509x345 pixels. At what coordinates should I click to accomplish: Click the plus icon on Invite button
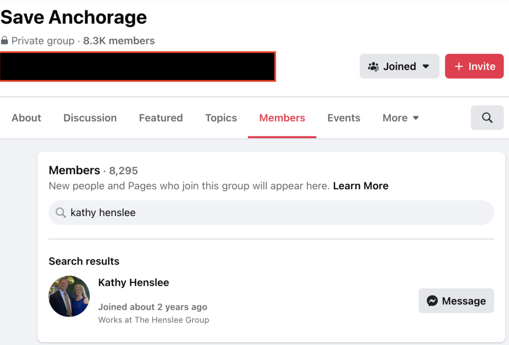click(x=459, y=66)
